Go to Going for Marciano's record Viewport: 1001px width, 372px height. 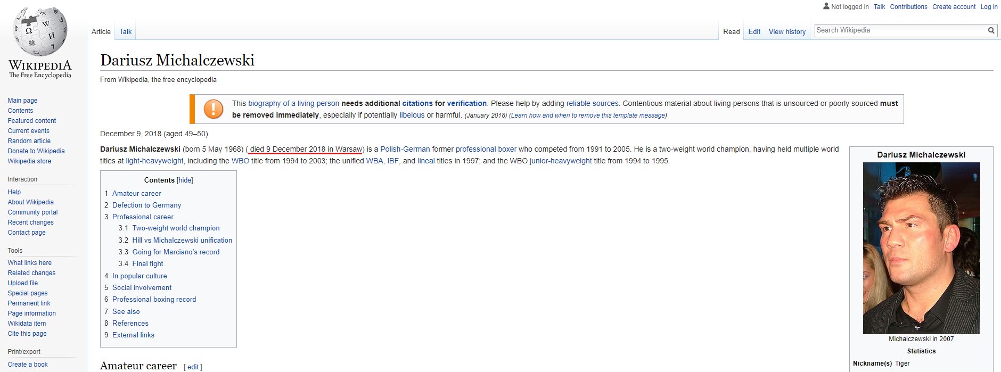pos(176,252)
